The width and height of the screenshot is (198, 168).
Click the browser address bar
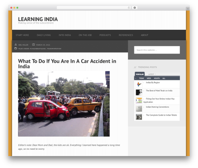pos(94,8)
